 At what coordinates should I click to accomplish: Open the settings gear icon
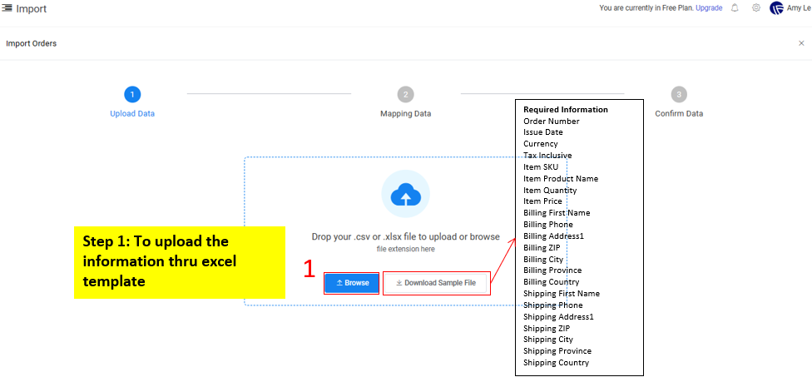[756, 7]
